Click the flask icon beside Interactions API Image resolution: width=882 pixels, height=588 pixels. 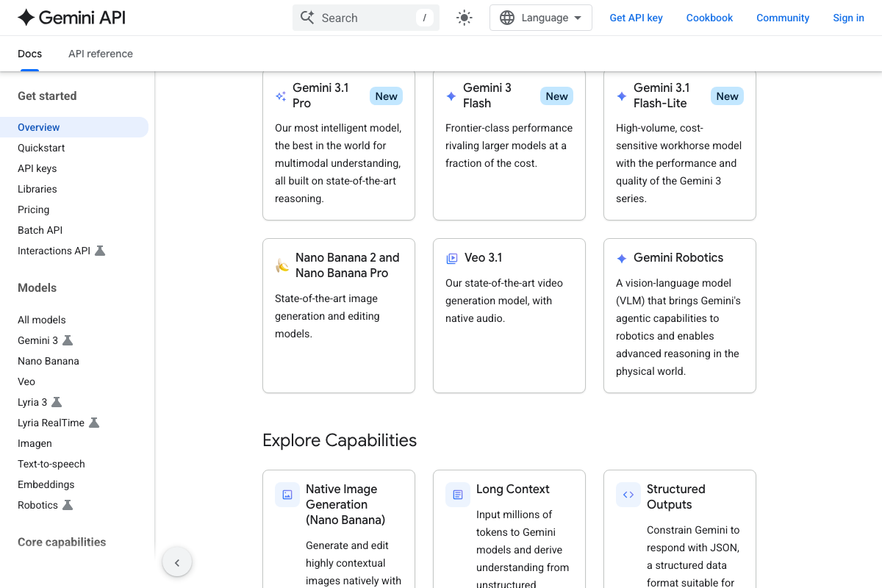pyautogui.click(x=100, y=251)
